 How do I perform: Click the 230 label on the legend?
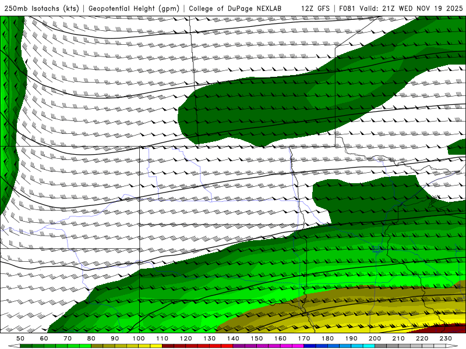446,339
